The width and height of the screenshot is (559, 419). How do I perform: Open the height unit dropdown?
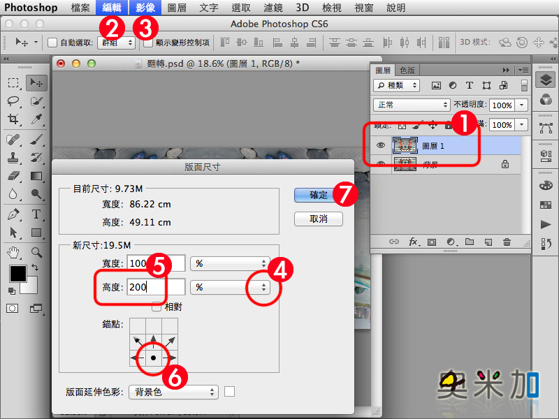click(230, 287)
